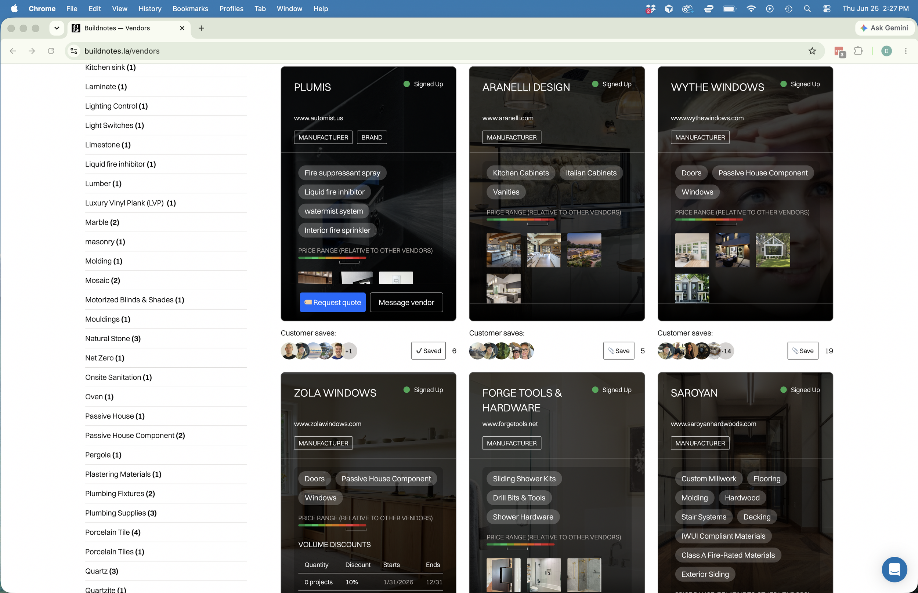Click the Italian Cabinets tag
The width and height of the screenshot is (918, 593).
coord(591,173)
